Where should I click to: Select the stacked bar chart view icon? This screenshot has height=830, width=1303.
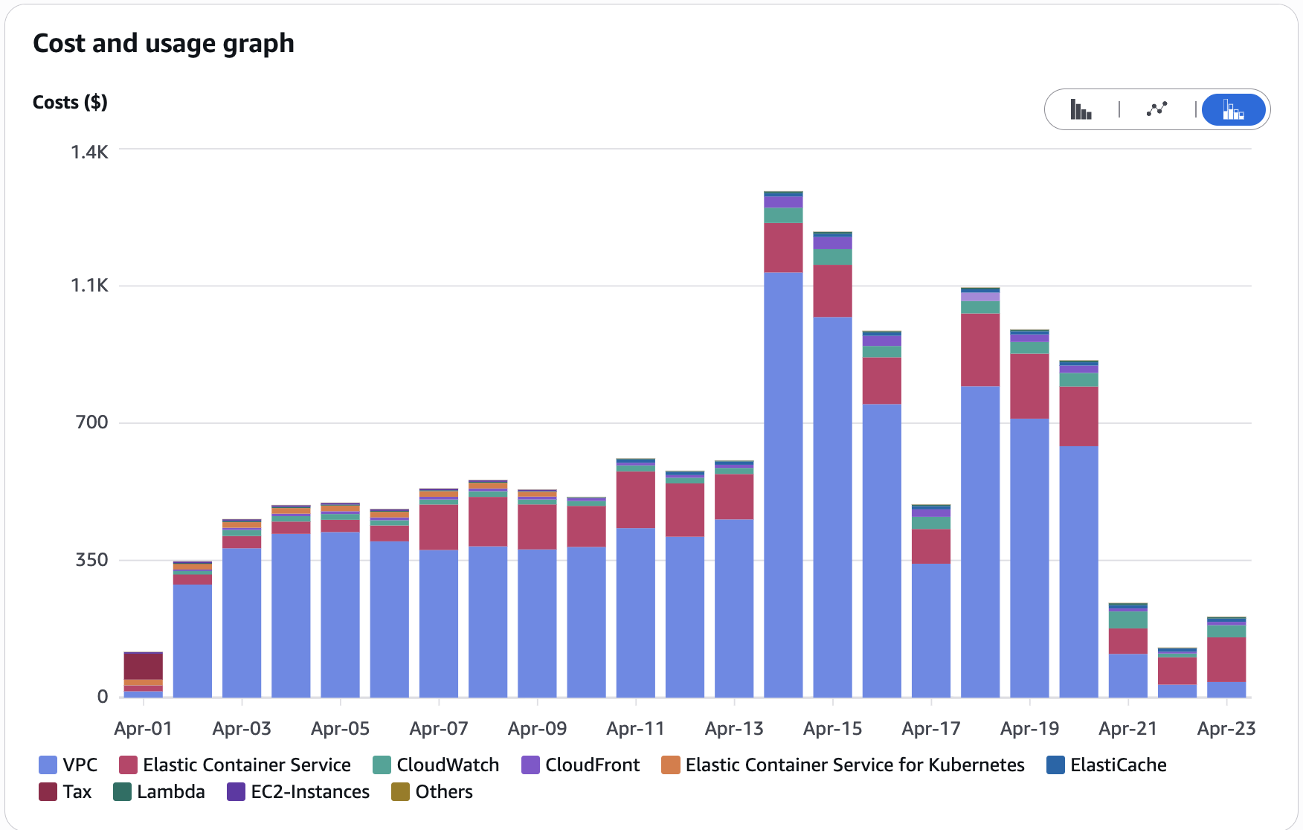[1234, 109]
